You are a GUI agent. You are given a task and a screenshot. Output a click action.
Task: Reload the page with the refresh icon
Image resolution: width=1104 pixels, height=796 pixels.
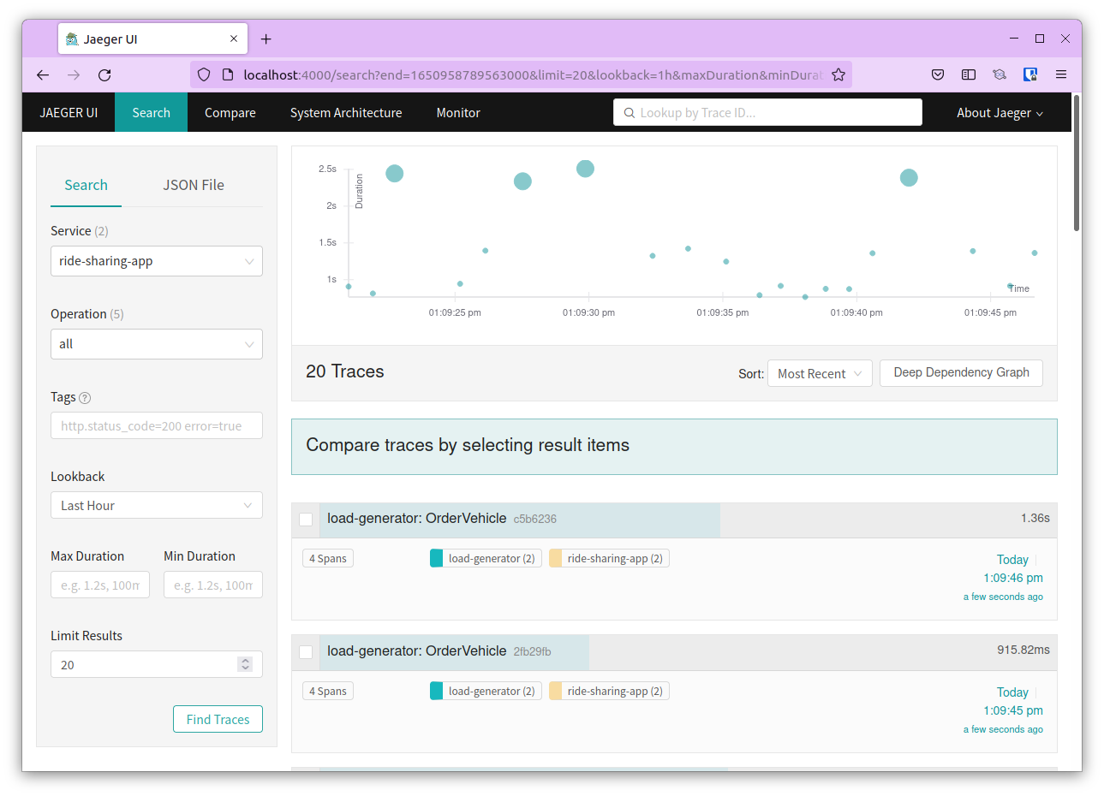[104, 75]
